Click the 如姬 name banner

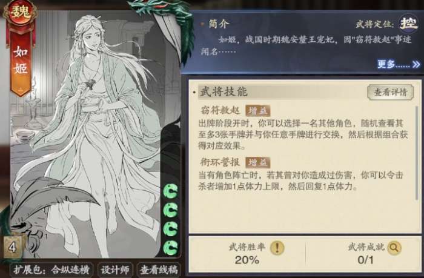[x=21, y=61]
